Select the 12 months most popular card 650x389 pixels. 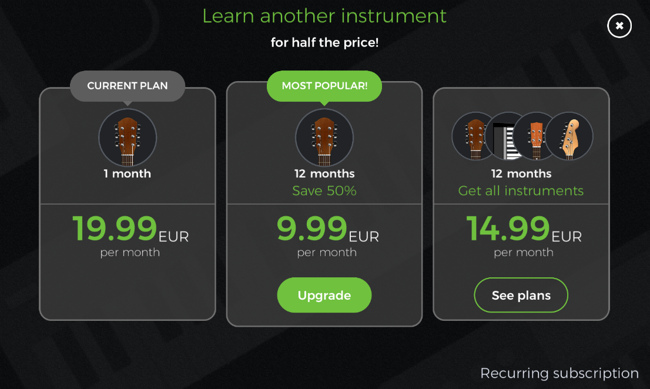tap(324, 206)
